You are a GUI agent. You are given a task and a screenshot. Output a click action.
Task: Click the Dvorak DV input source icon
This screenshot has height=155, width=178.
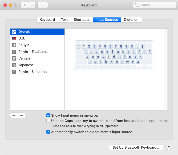14,32
